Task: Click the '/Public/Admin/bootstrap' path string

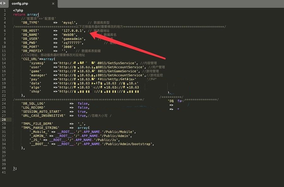Action: tap(127, 144)
